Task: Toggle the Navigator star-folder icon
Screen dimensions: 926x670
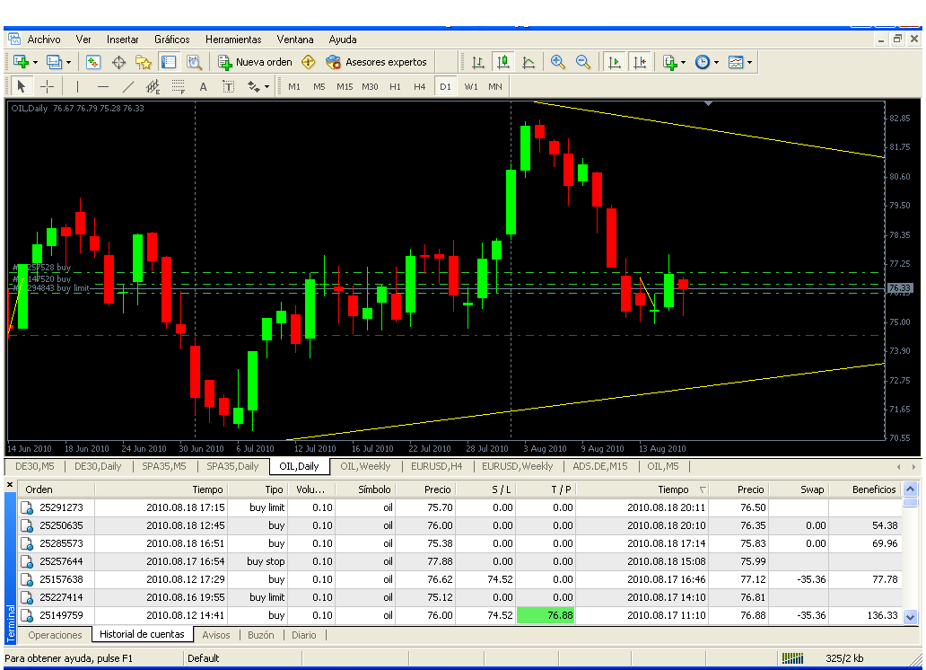Action: (x=144, y=62)
